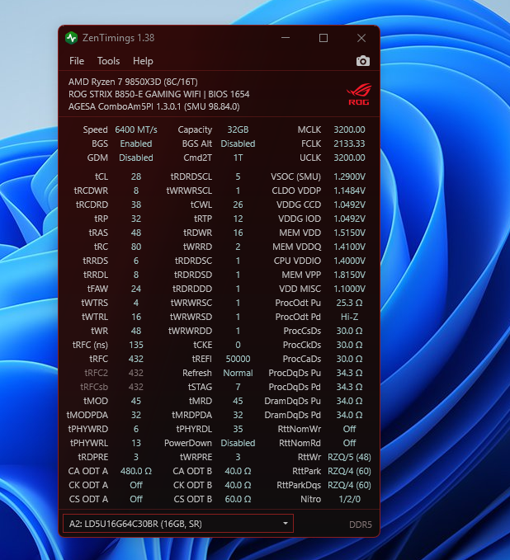The width and height of the screenshot is (510, 560).
Task: Click the tREFI value 50000
Action: [x=238, y=359]
